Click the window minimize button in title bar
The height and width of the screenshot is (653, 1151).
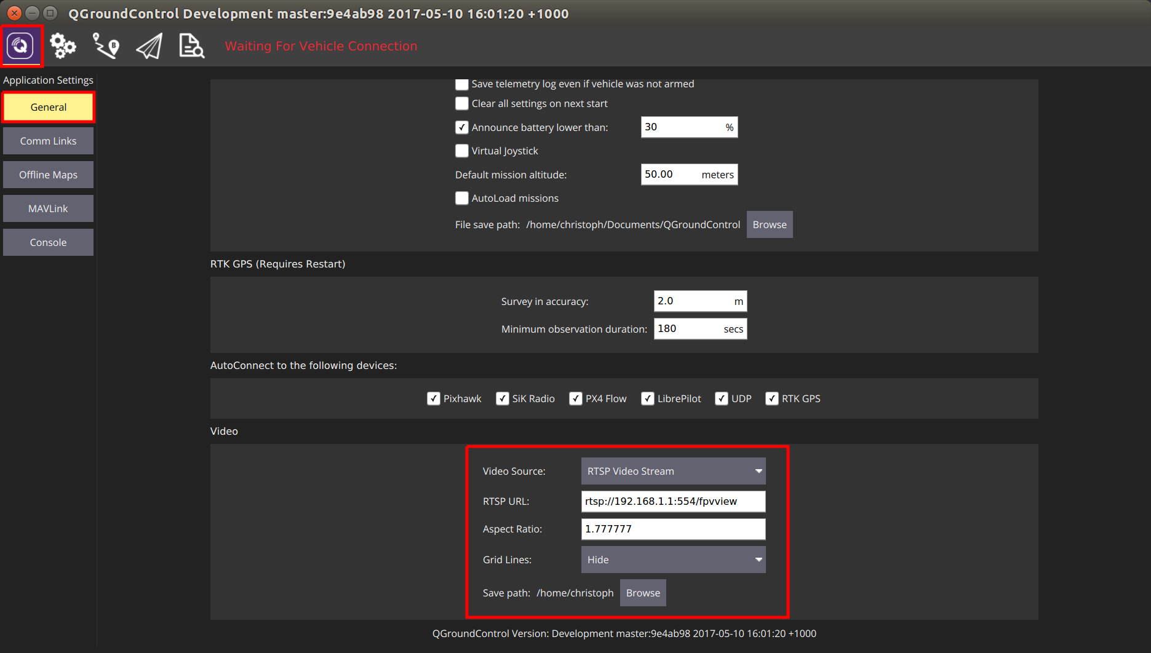33,13
